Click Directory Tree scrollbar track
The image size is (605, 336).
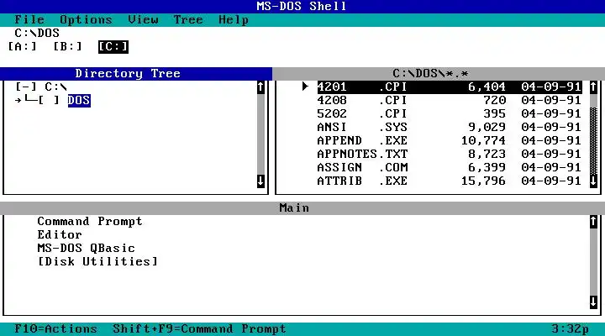coord(260,134)
